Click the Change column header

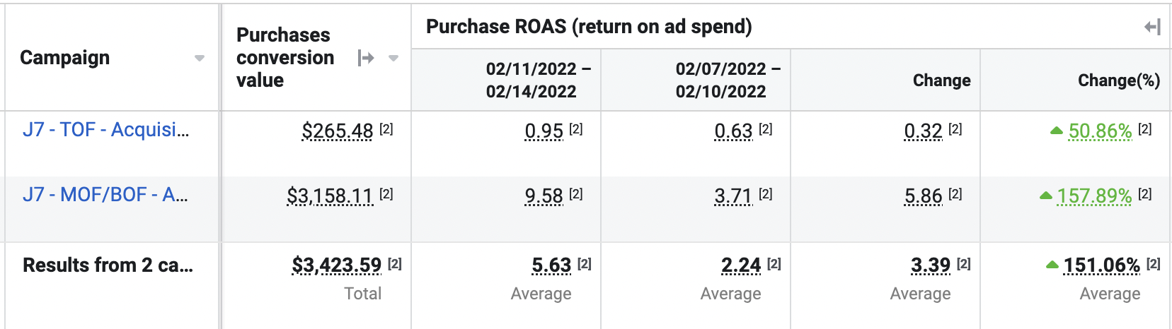(941, 80)
